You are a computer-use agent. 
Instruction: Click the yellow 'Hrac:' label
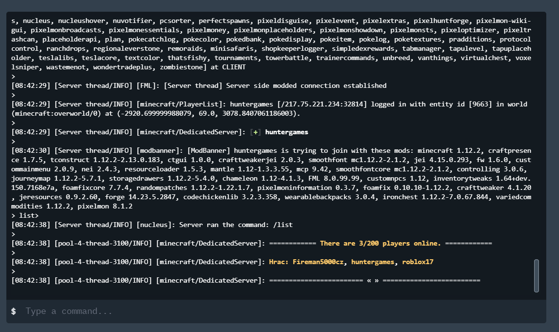click(279, 262)
